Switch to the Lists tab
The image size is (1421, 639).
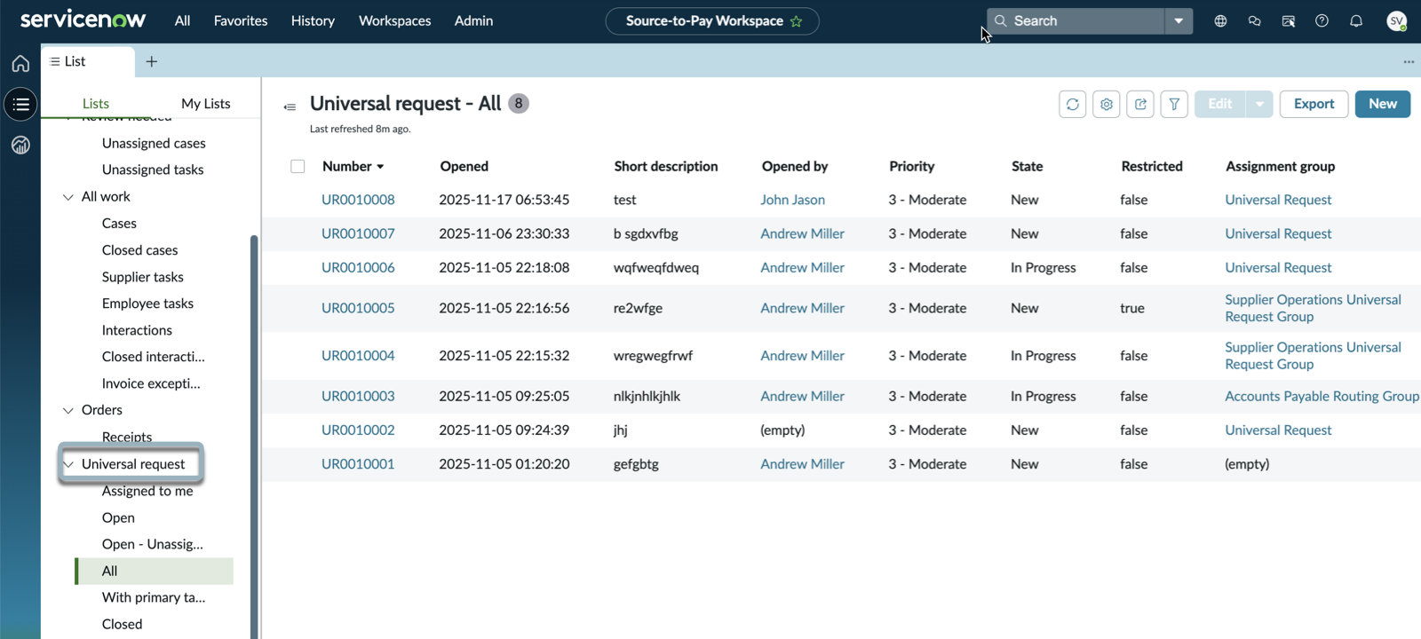coord(95,104)
